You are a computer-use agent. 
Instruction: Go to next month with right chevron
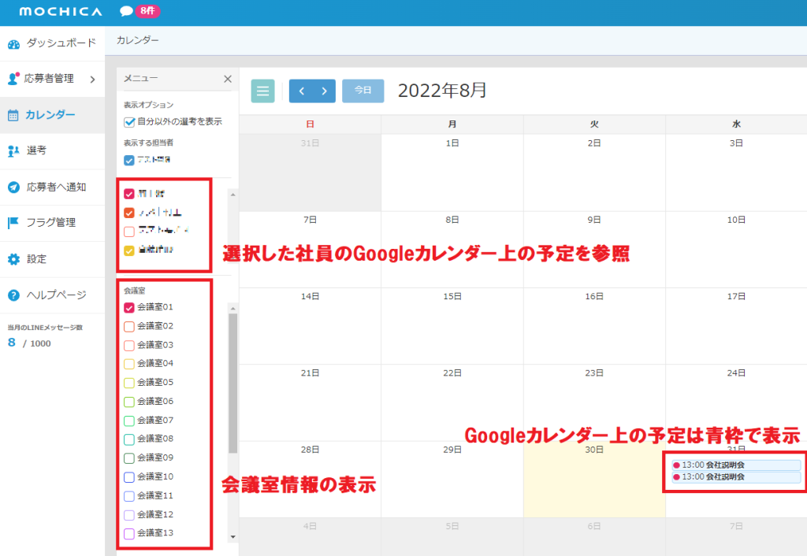324,91
